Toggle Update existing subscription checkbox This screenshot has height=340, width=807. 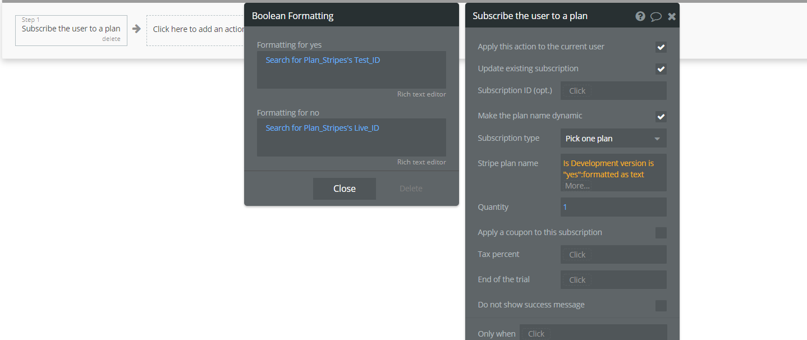pyautogui.click(x=661, y=69)
